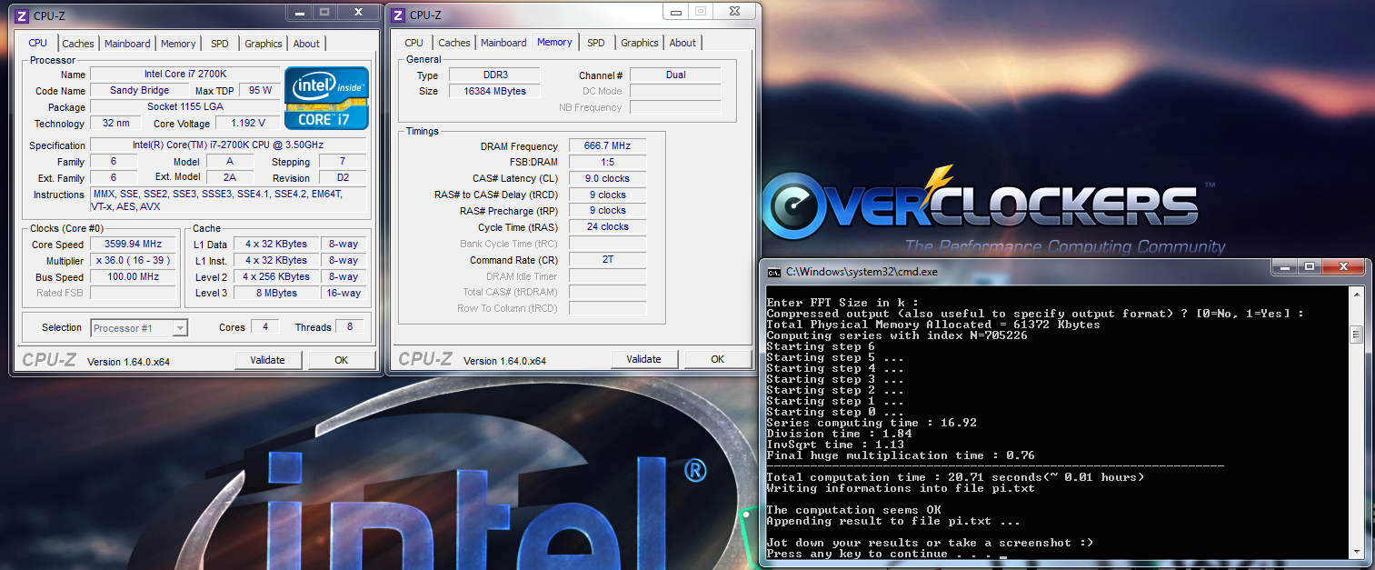Screen dimensions: 1375x570
Task: Close the Memory CPU-Z window
Action: pos(734,12)
